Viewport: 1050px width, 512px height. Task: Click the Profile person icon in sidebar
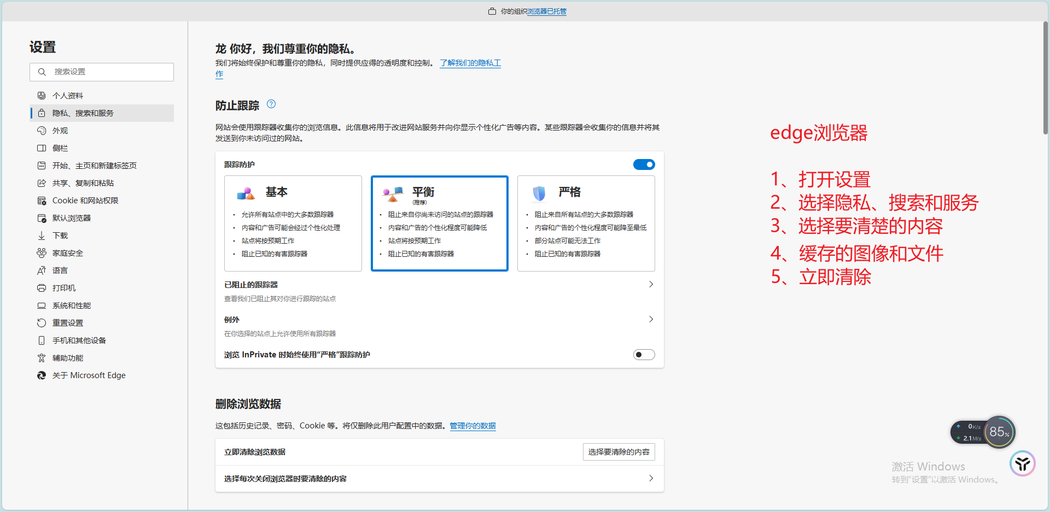coord(42,96)
